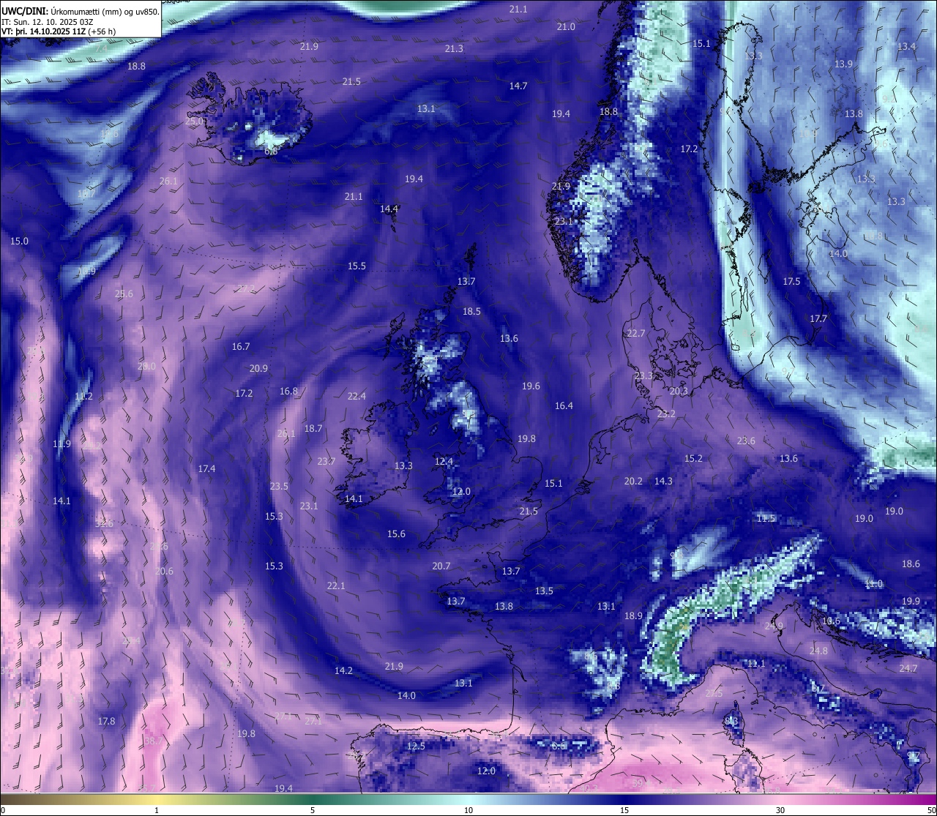This screenshot has width=937, height=816.
Task: Click the 21.3 value label
Action: pyautogui.click(x=454, y=48)
